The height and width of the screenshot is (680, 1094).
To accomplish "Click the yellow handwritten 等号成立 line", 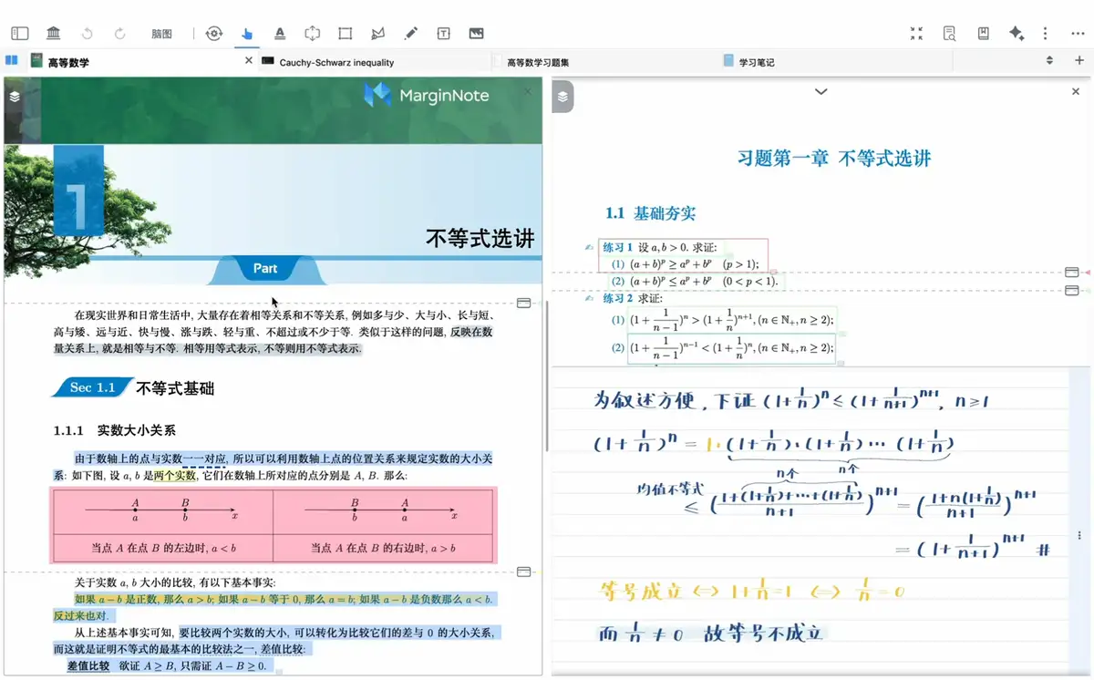I will [752, 591].
